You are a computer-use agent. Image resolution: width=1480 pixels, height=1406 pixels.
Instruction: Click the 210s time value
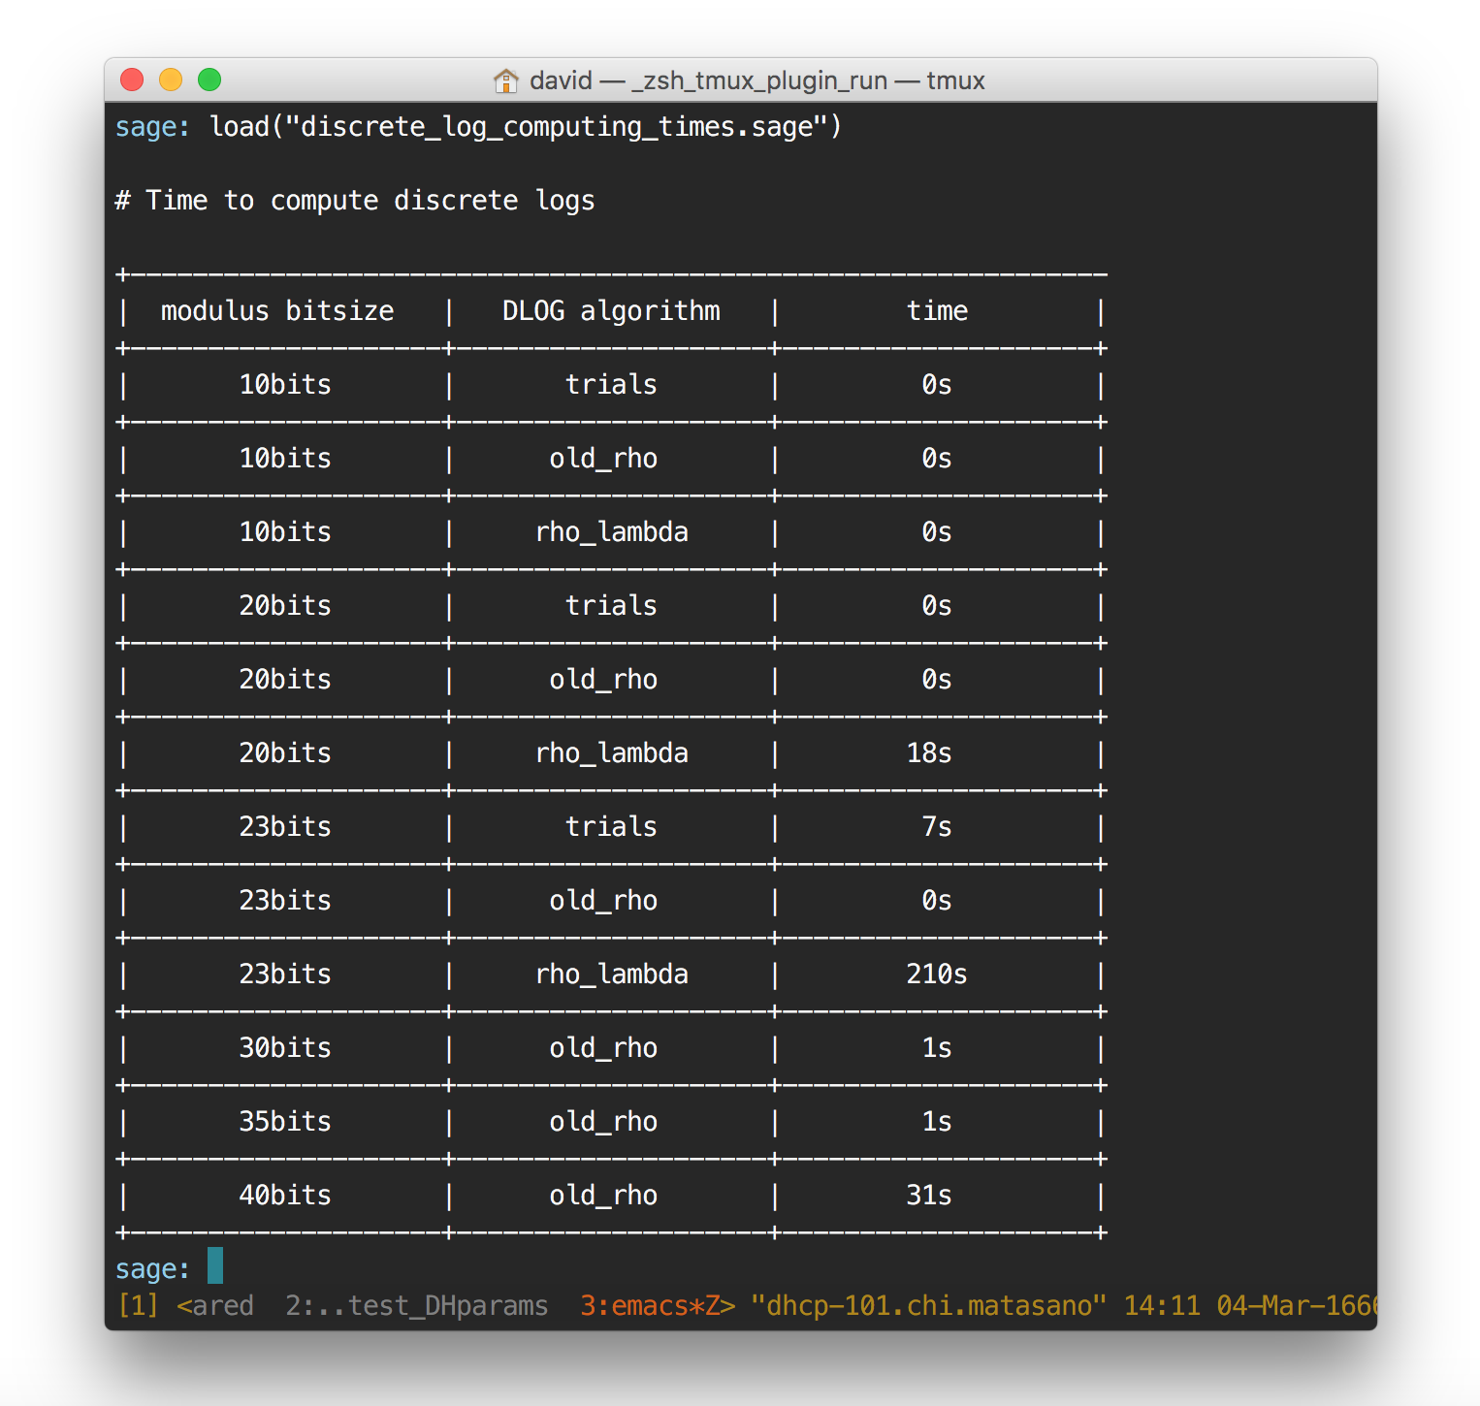(x=937, y=975)
